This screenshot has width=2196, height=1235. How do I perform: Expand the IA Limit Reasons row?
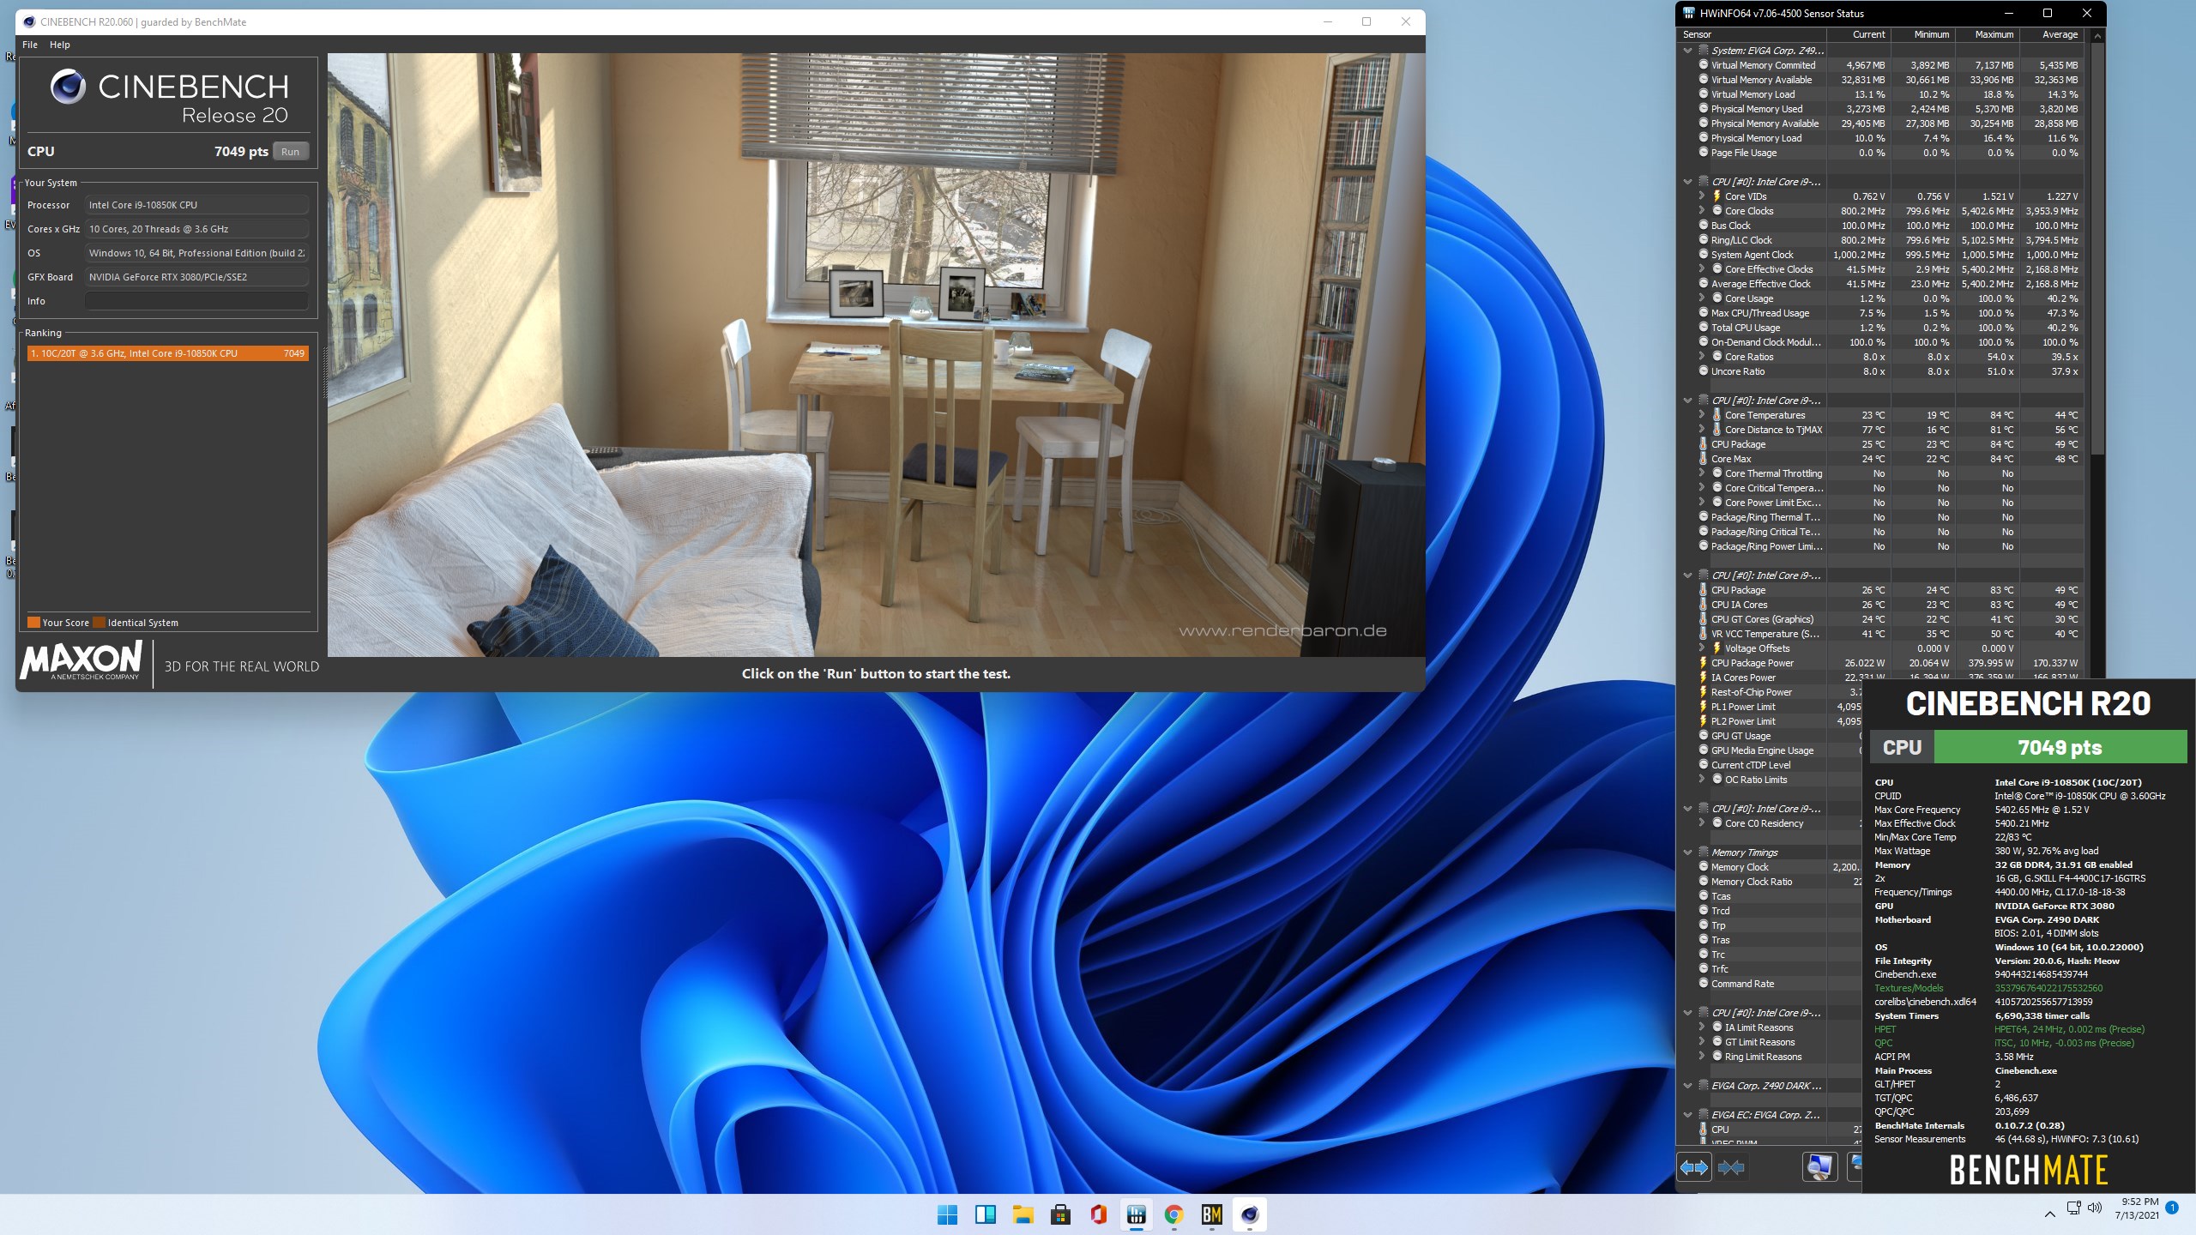(x=1702, y=1027)
